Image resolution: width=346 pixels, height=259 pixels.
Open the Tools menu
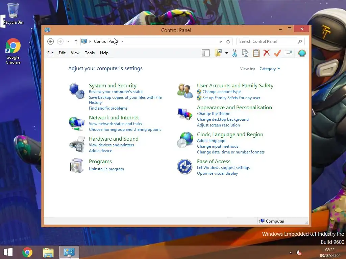click(90, 53)
